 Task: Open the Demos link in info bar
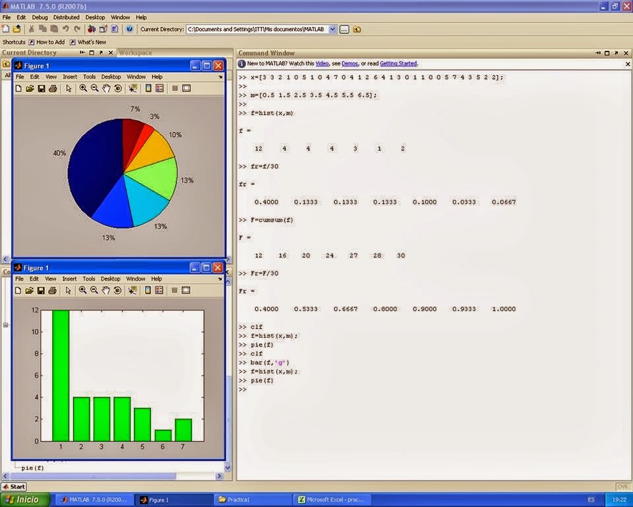click(x=349, y=63)
